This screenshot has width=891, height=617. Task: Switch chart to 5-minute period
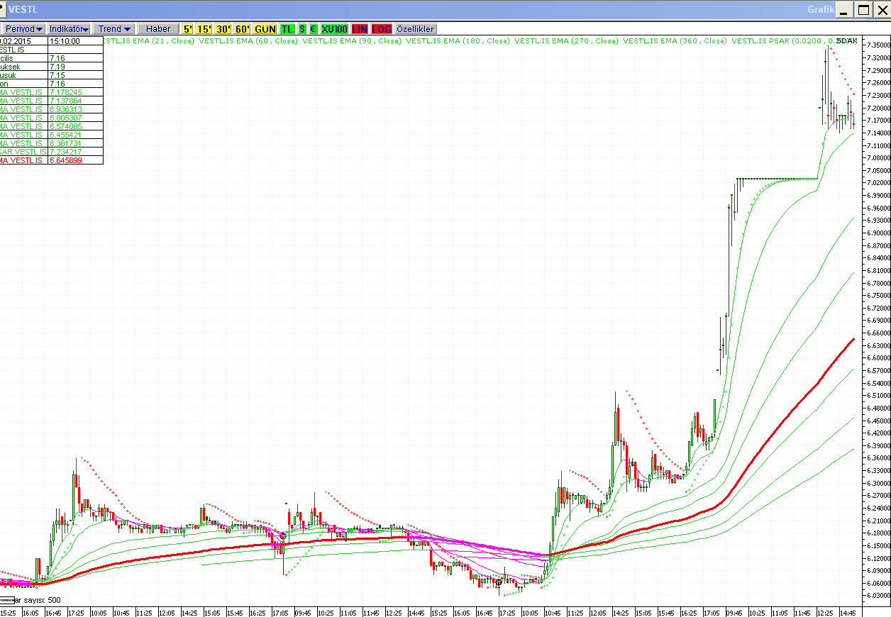pyautogui.click(x=188, y=29)
